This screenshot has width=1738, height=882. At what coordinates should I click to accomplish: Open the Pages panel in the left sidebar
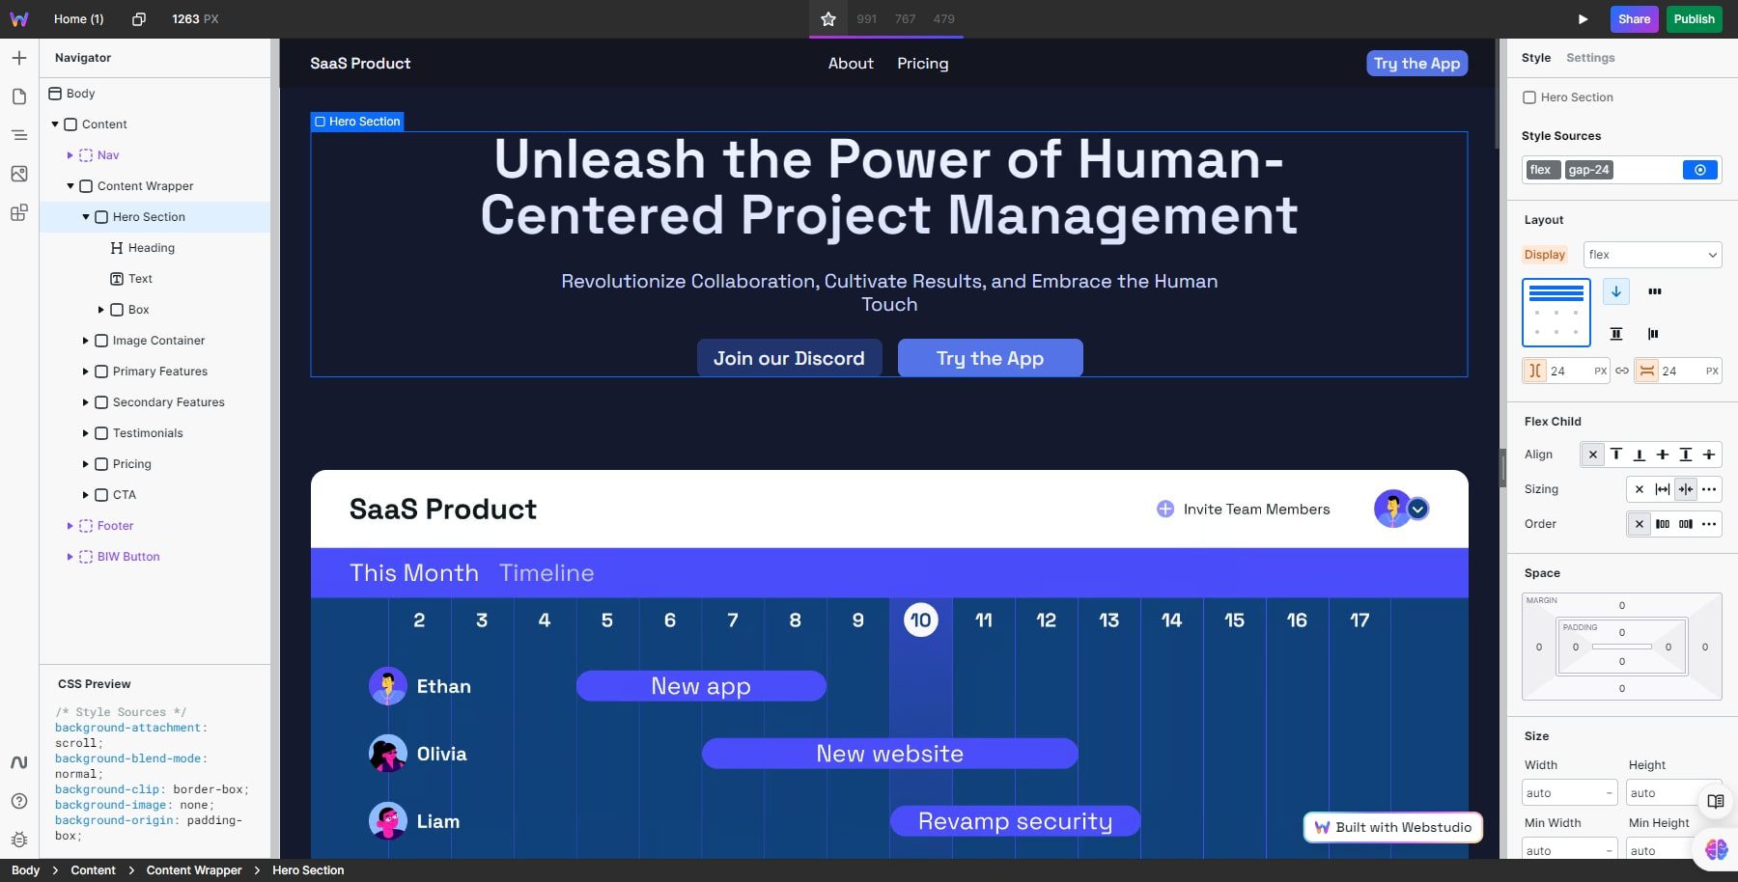[x=18, y=96]
